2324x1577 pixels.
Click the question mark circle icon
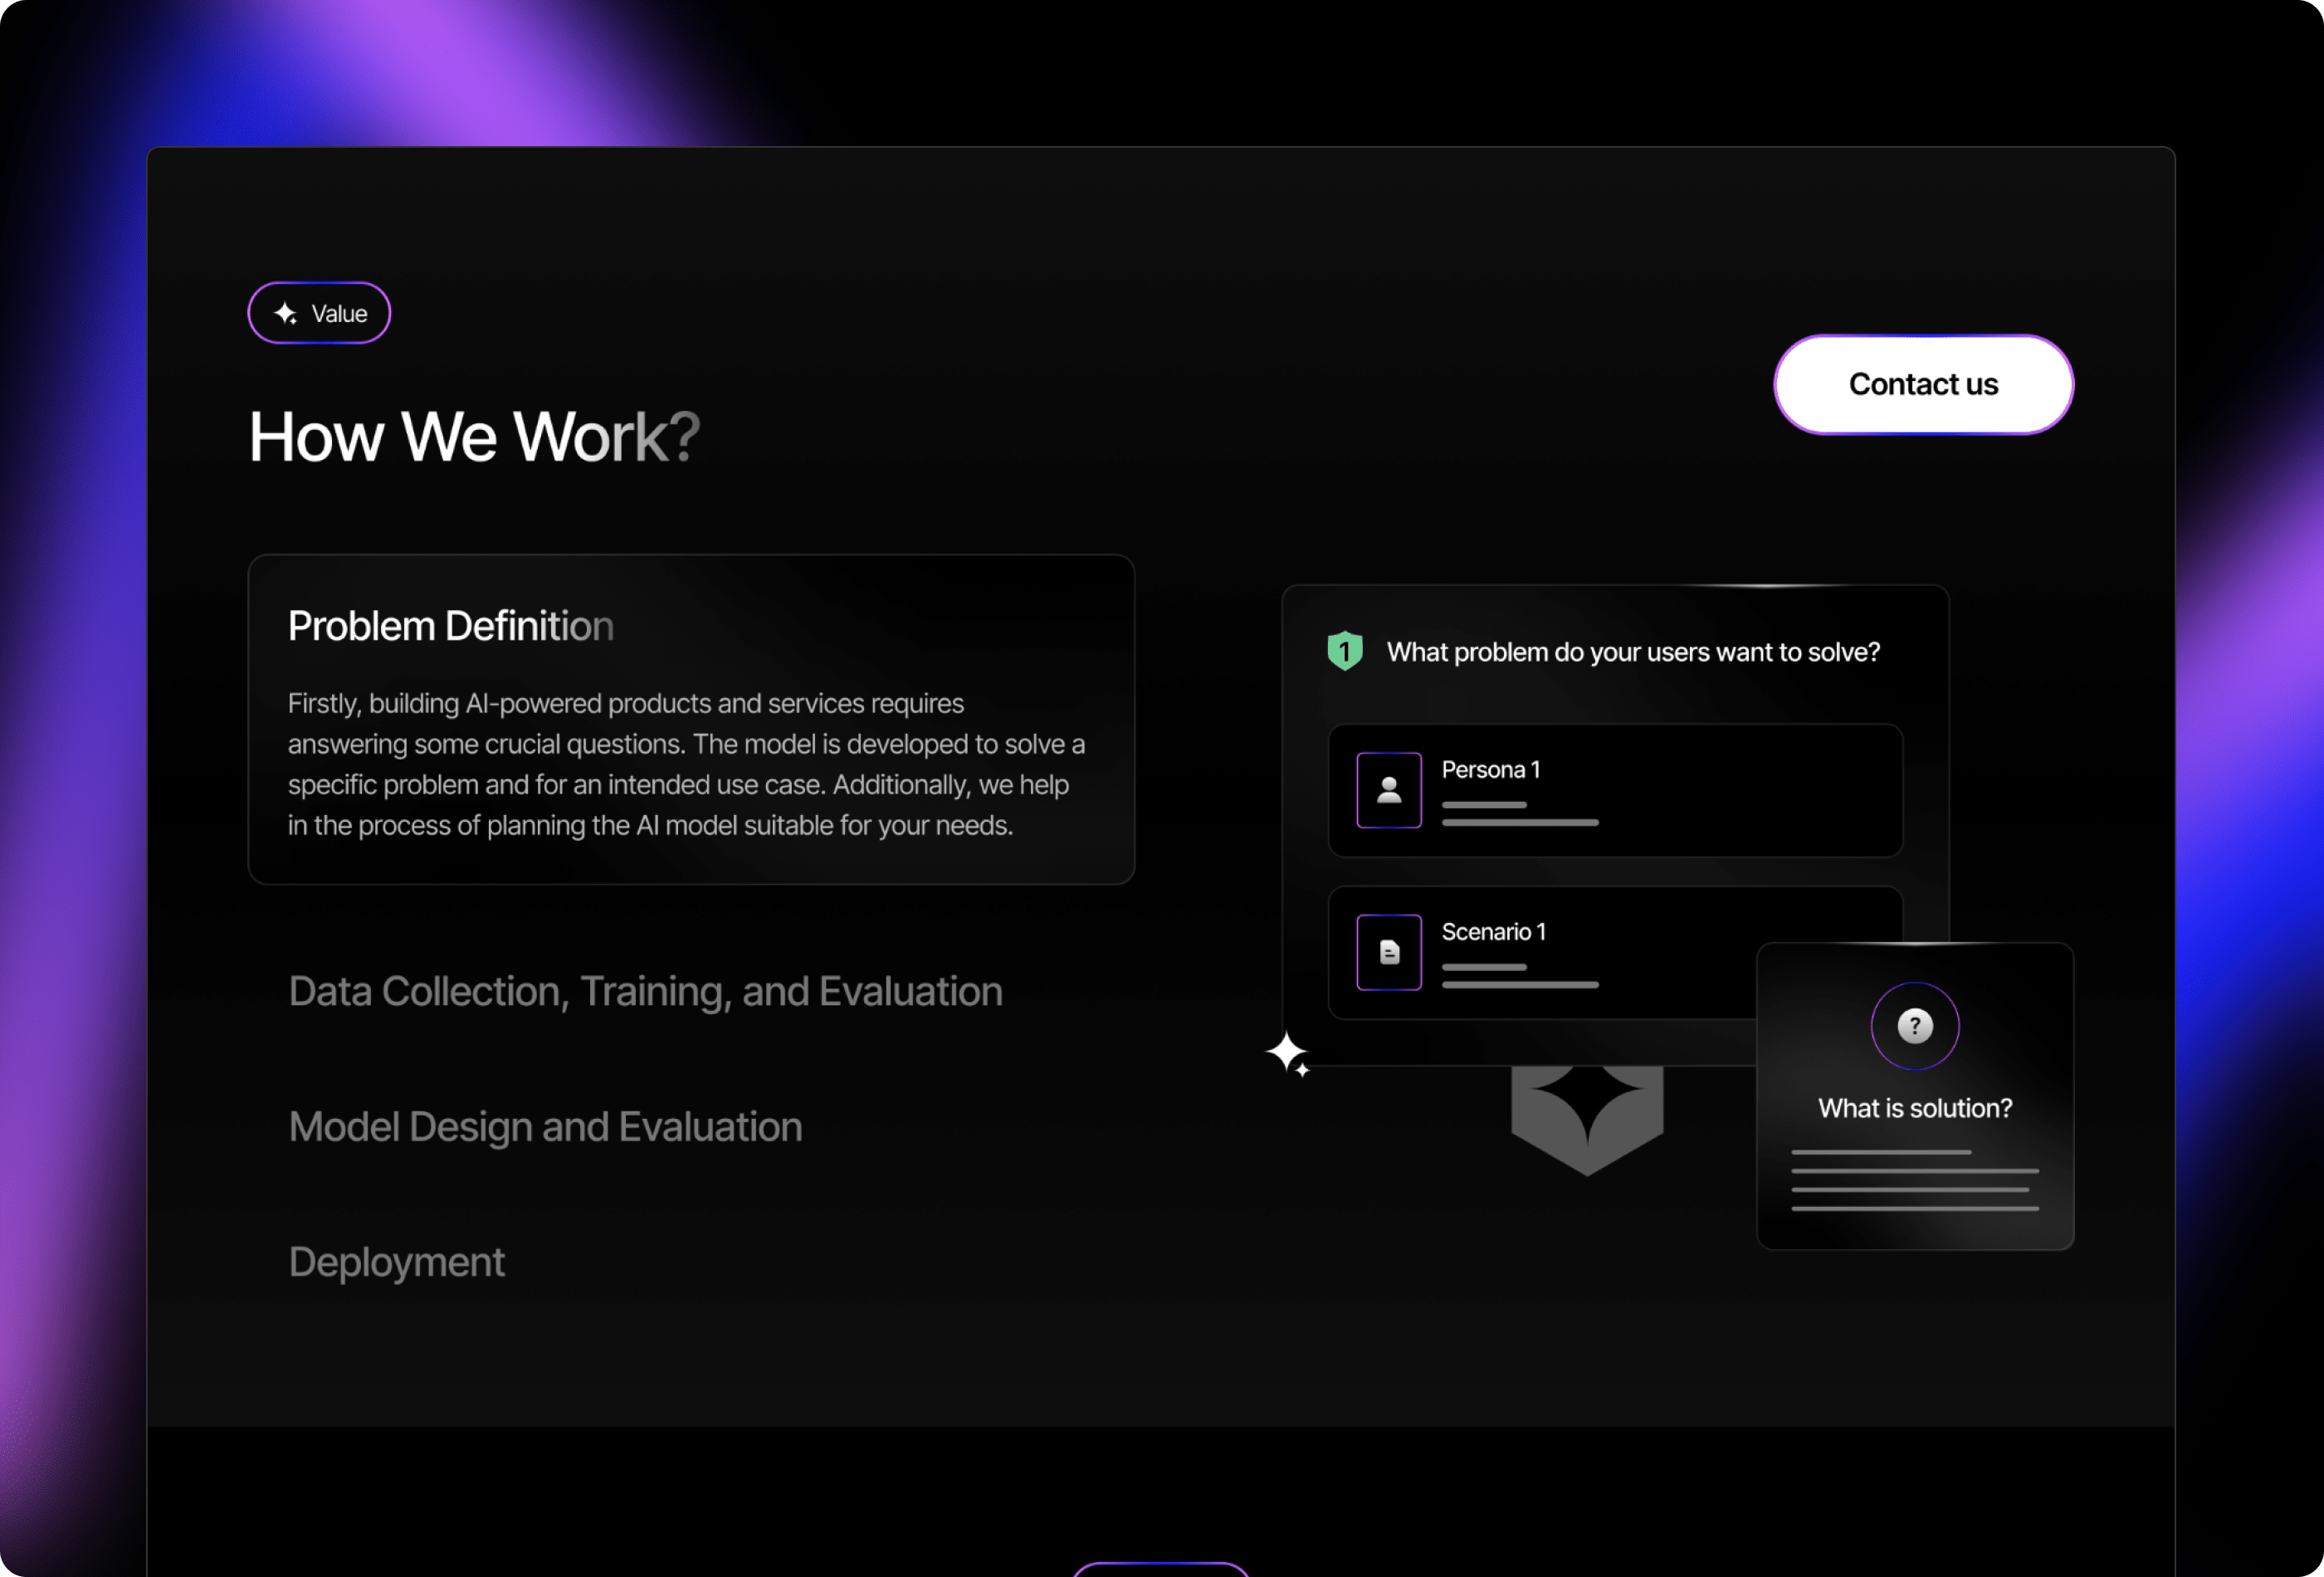1915,1026
